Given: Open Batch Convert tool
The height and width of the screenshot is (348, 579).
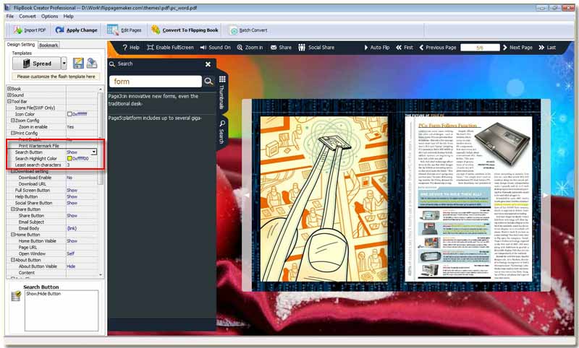Looking at the screenshot, I should [x=248, y=30].
